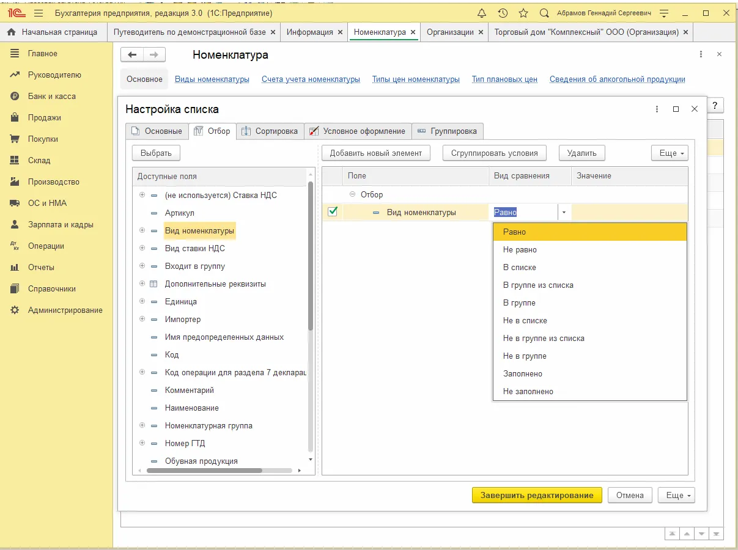
Task: Open the notifications bell icon
Action: (482, 13)
